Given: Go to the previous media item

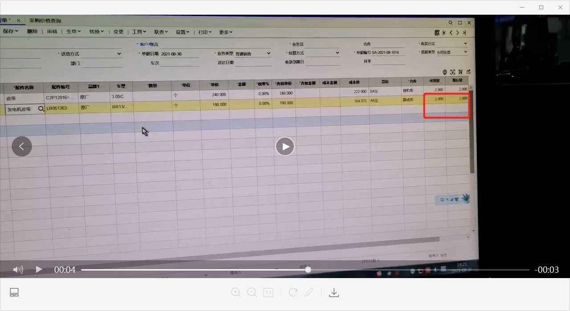Looking at the screenshot, I should 22,146.
